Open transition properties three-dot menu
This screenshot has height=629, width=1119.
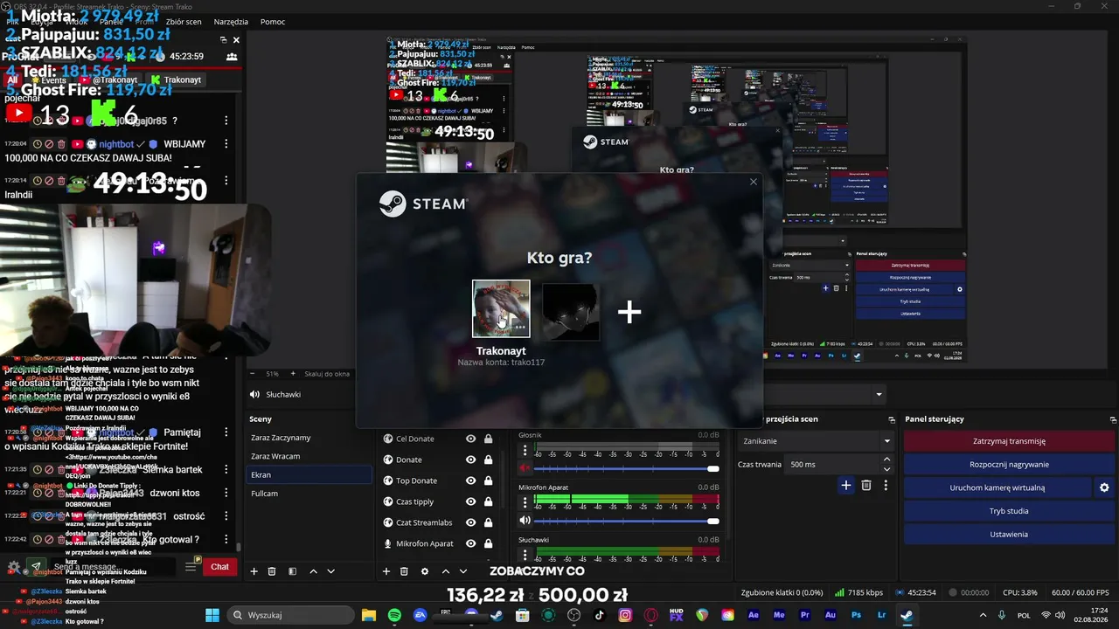tap(886, 485)
